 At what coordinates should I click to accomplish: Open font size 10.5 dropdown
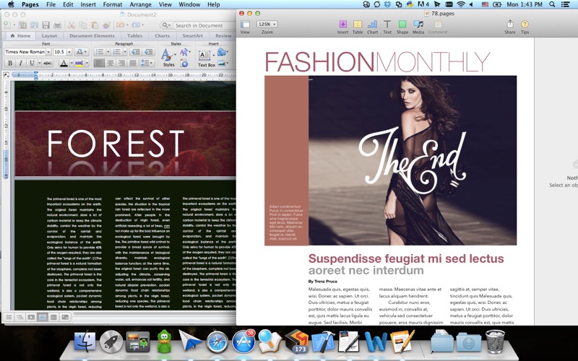coord(69,52)
